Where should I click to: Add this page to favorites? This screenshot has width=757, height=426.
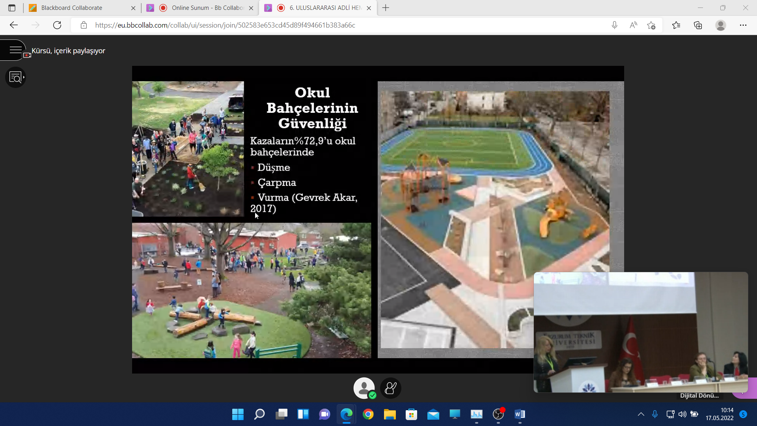point(651,25)
